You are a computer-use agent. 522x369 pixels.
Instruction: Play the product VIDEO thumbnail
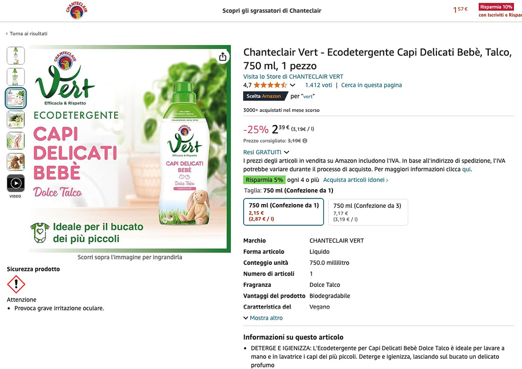(16, 183)
